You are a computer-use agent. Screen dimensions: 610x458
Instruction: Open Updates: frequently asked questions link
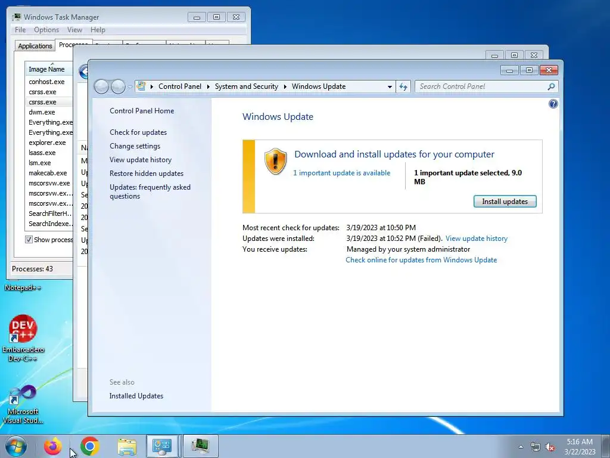[x=150, y=191]
